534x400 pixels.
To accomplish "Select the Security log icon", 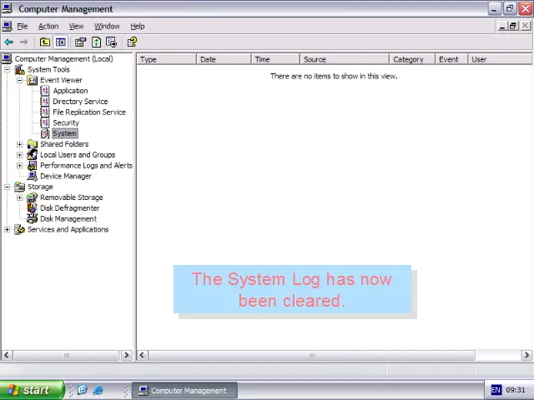I will pyautogui.click(x=44, y=122).
